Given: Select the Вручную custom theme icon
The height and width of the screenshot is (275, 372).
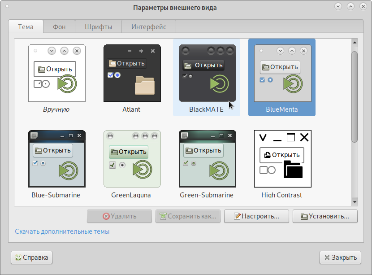Looking at the screenshot, I should pyautogui.click(x=56, y=73).
